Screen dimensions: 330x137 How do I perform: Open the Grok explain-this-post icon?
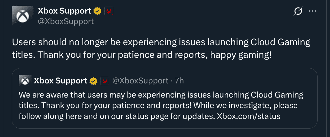coord(298,11)
